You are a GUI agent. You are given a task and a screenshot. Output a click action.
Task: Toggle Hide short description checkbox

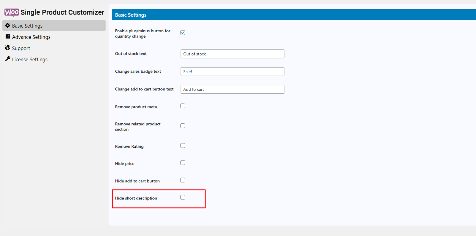tap(183, 197)
